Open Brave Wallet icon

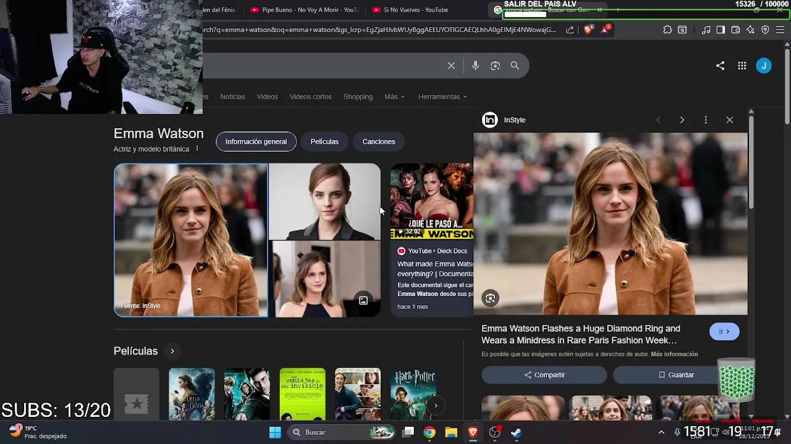coord(735,30)
